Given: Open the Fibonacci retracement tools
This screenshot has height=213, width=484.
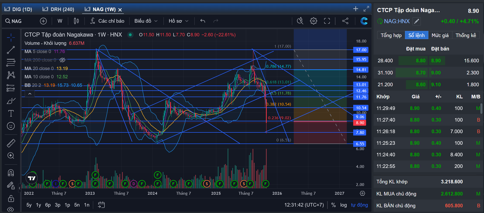Looking at the screenshot, I should 11,62.
